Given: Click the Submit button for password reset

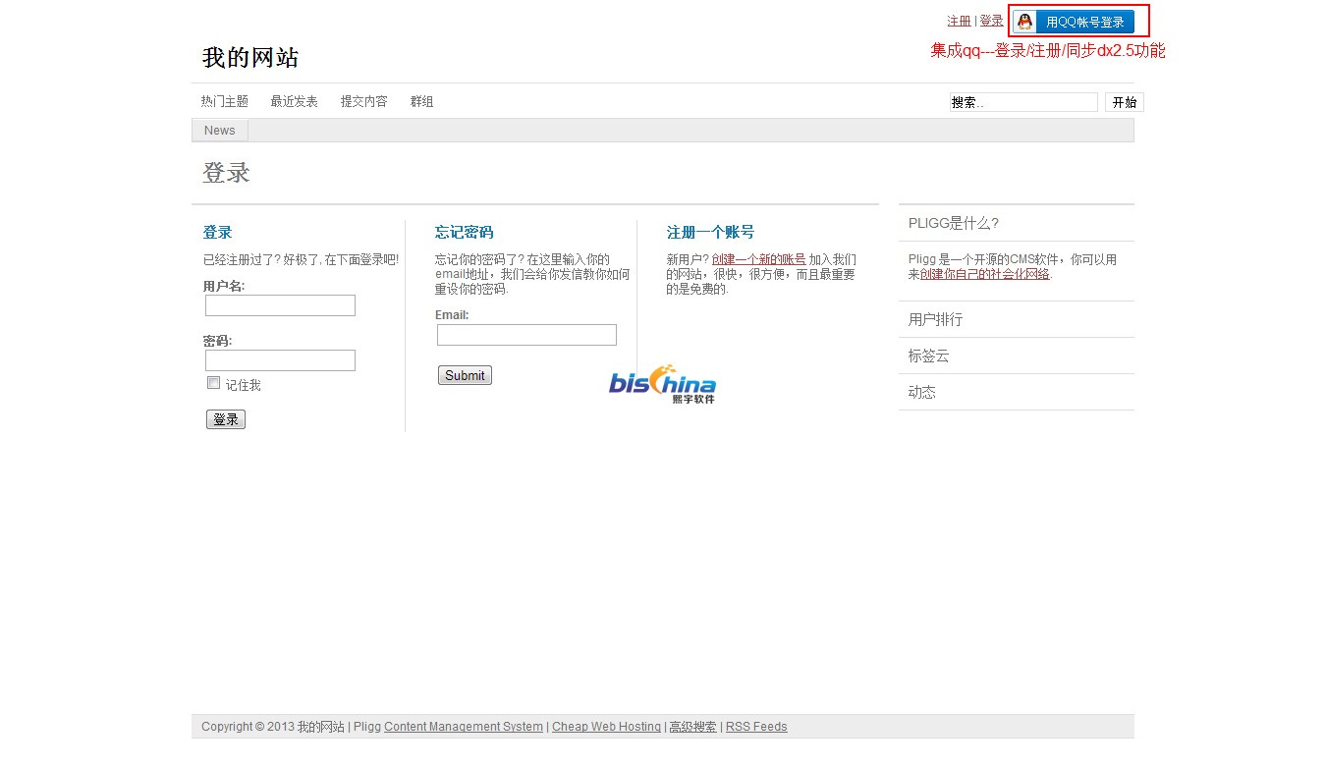Looking at the screenshot, I should coord(465,375).
